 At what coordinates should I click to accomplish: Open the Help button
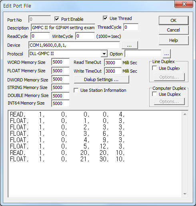pyautogui.click(x=174, y=40)
